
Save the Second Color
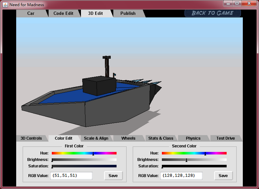(x=223, y=176)
